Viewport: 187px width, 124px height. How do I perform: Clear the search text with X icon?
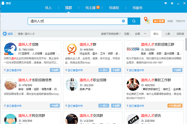[x=123, y=21]
